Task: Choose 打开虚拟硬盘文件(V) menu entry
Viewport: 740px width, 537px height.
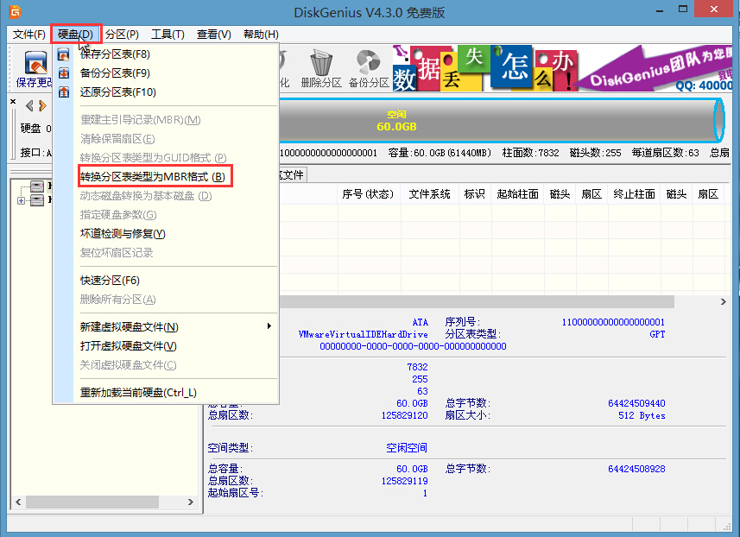Action: [165, 346]
